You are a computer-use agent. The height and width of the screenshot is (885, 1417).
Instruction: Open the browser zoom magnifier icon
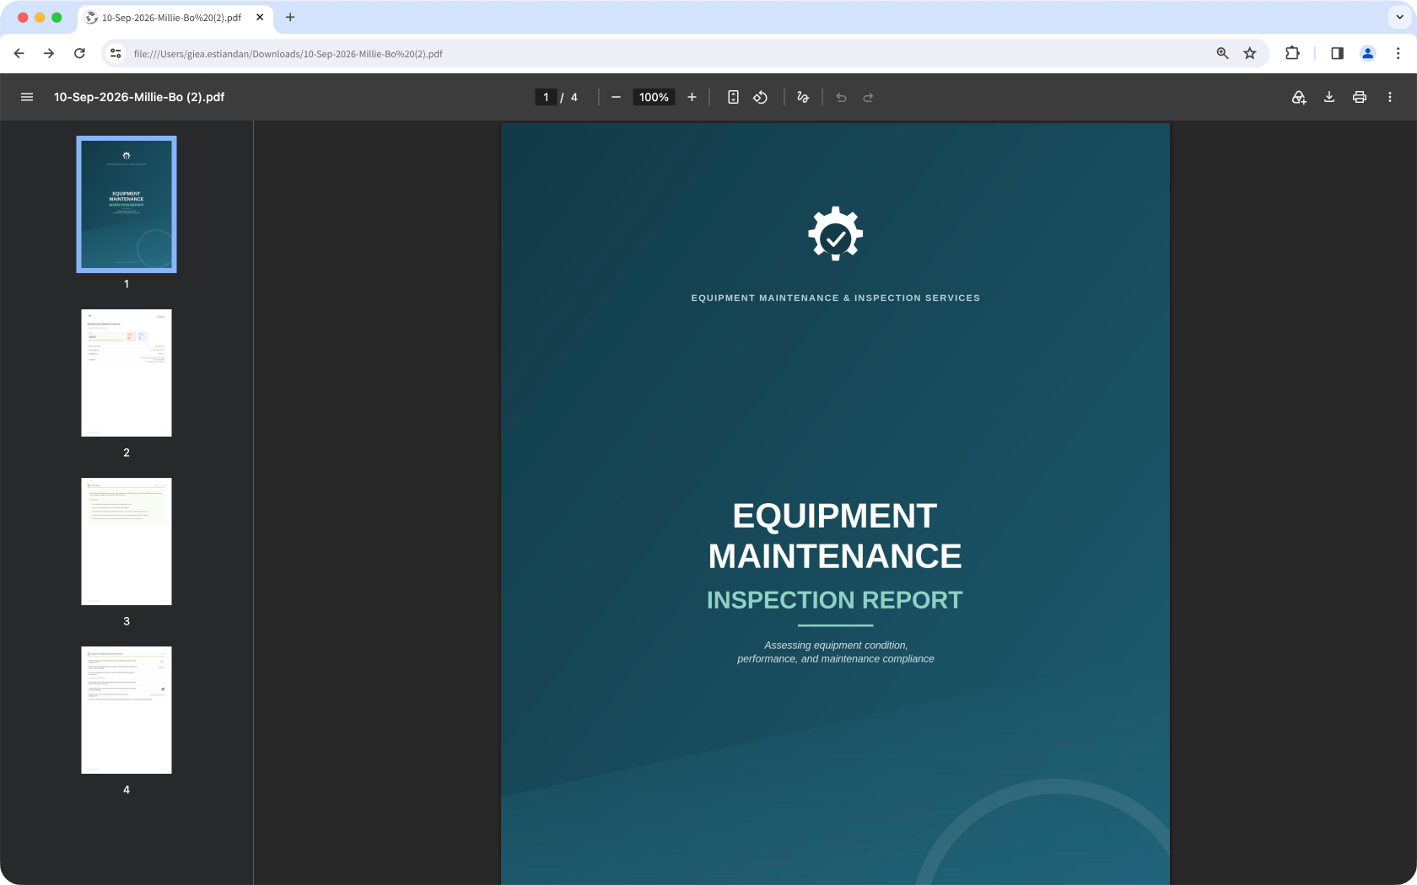click(x=1222, y=53)
